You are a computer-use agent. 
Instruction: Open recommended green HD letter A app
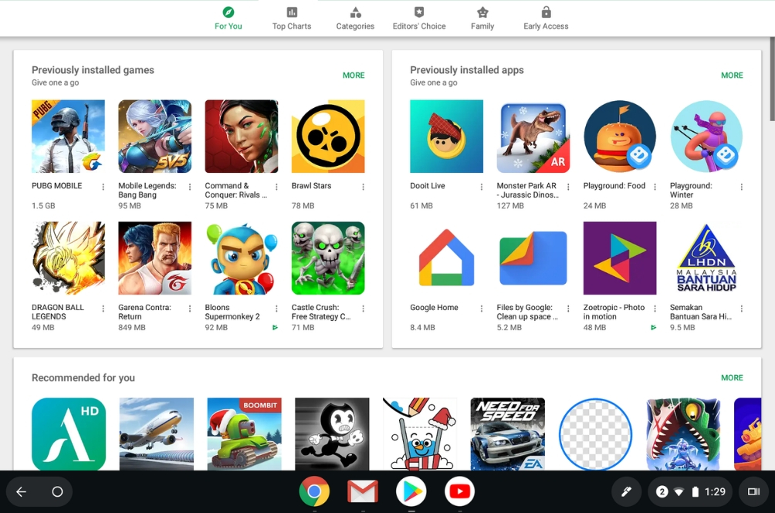pos(69,434)
